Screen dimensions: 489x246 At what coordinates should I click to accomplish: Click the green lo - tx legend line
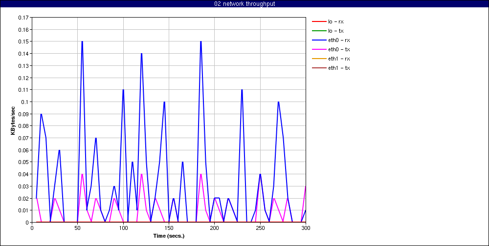(319, 31)
